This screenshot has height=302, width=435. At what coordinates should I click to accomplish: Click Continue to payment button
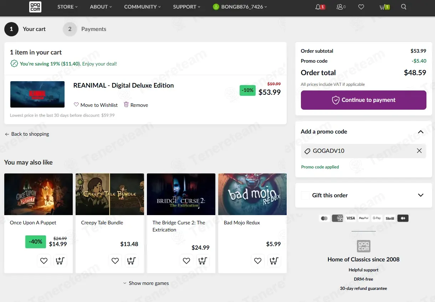(363, 100)
